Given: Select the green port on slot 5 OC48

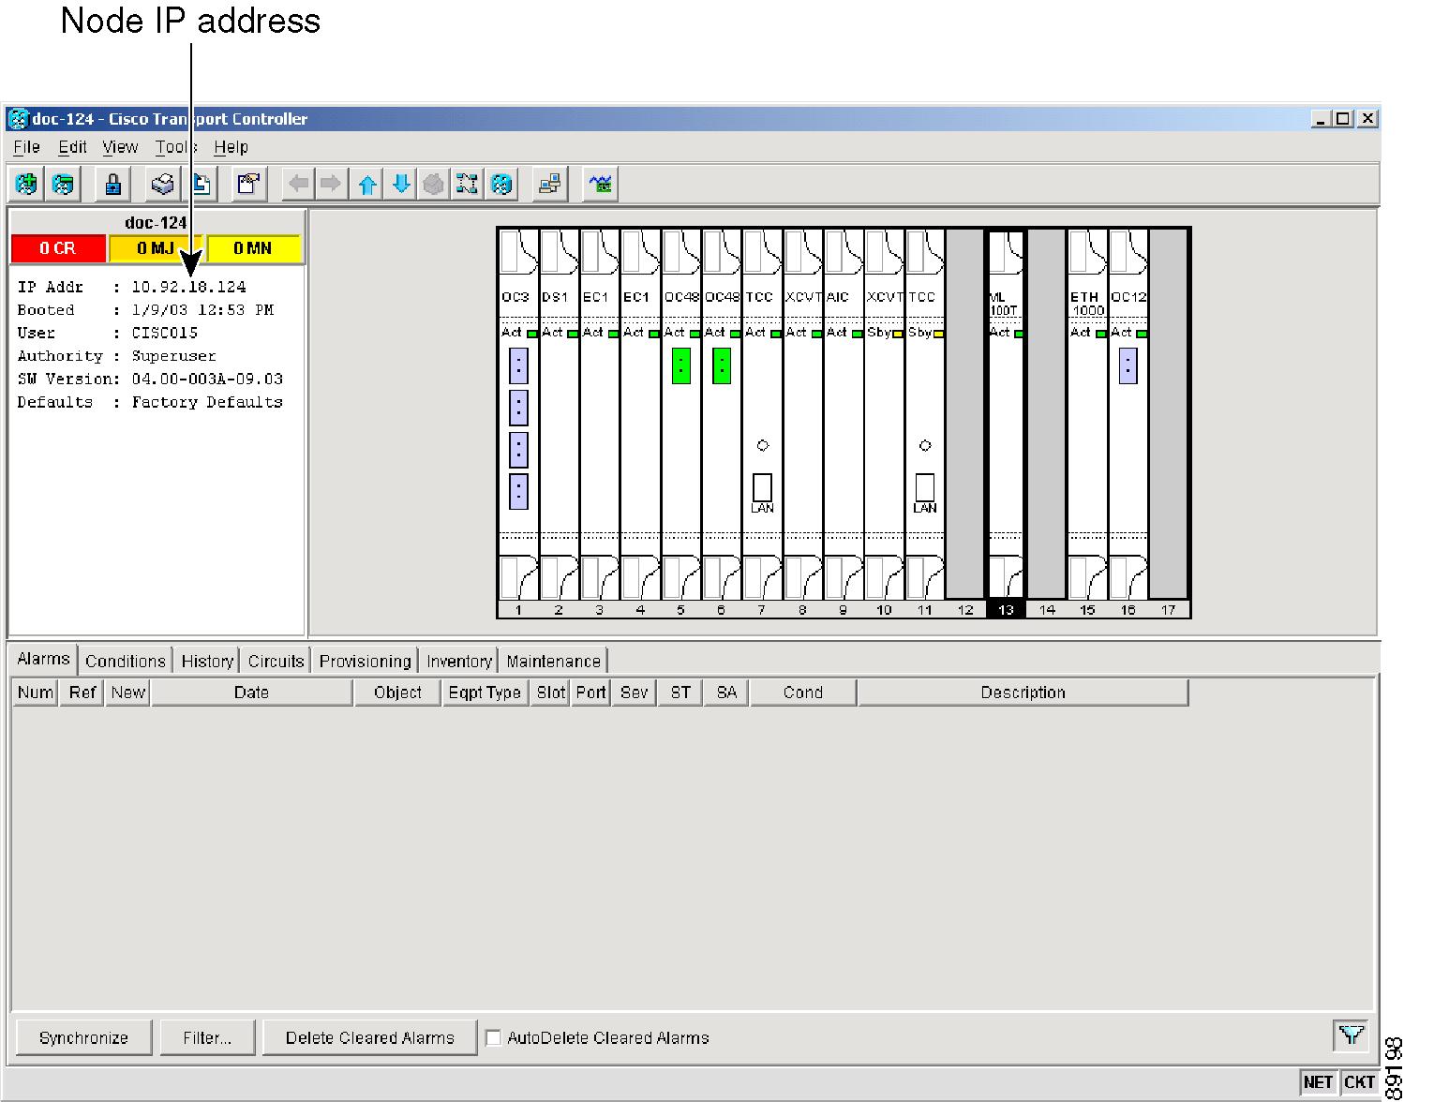Looking at the screenshot, I should [681, 366].
